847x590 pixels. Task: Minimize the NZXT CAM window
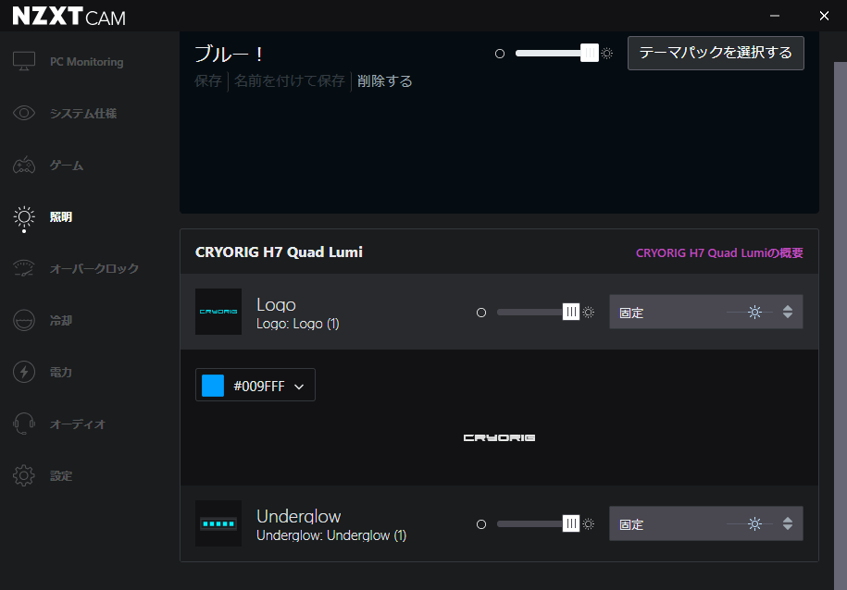pos(775,16)
